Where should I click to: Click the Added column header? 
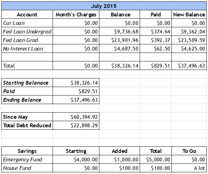[x=120, y=151]
